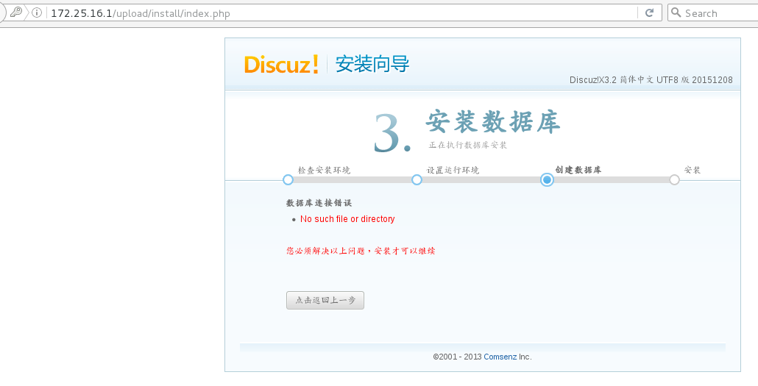
Task: Click the search magnifier icon
Action: 676,12
